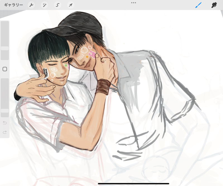Click the brush opacity slider handle
This screenshot has width=223, height=186.
coord(5,111)
